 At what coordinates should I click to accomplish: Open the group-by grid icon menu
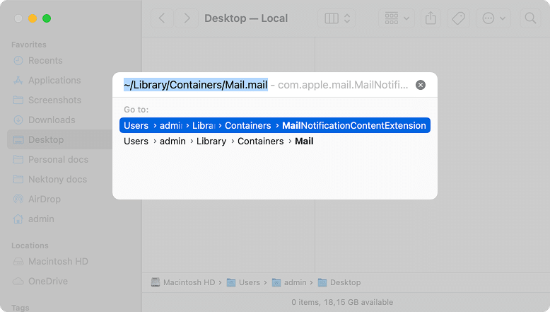(x=397, y=18)
